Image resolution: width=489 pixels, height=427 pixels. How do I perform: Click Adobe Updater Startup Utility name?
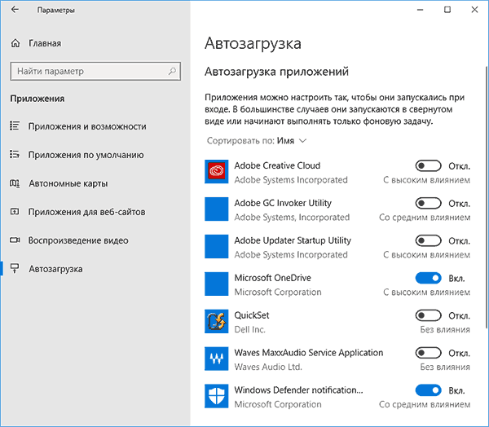tap(293, 240)
